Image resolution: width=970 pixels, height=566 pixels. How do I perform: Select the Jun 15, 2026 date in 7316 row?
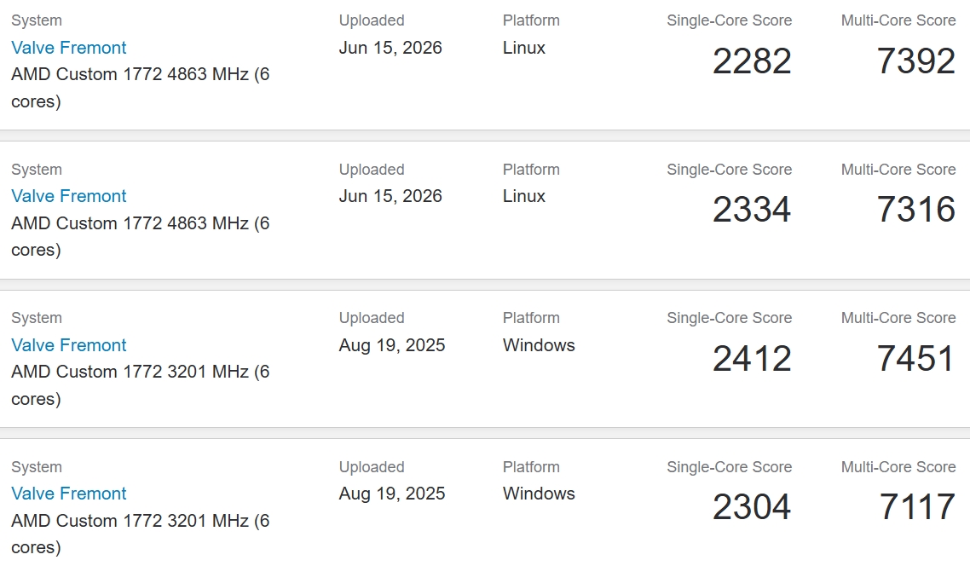point(390,196)
